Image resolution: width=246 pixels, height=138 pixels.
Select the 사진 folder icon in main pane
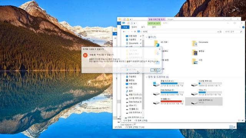(x=195, y=61)
